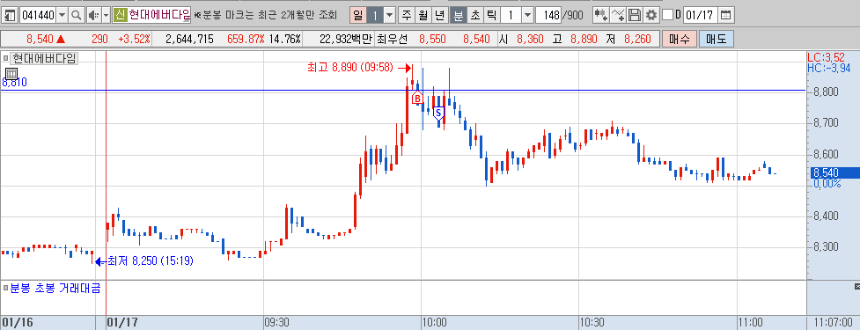Click the 148 candle count field
Screen dimensions: 860x330
[x=548, y=15]
